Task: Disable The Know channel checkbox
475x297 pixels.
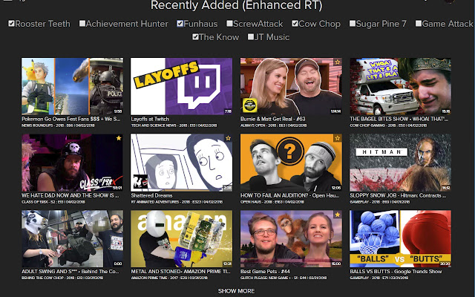Action: [x=195, y=37]
